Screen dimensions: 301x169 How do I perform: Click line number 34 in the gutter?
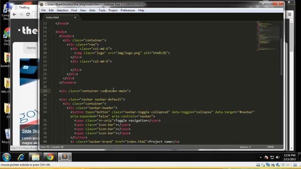tap(45, 112)
